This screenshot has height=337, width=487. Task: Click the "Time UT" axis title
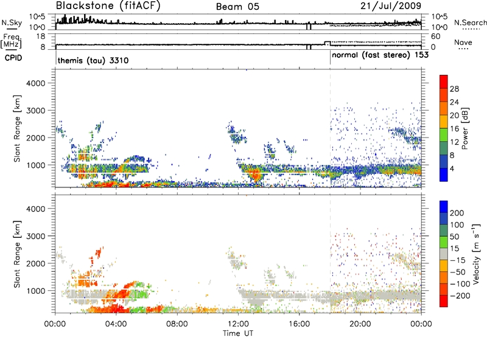point(238,333)
